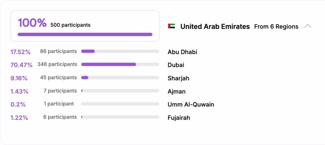325x145 pixels.
Task: Click the United Arab Emirates heading
Action: [215, 27]
